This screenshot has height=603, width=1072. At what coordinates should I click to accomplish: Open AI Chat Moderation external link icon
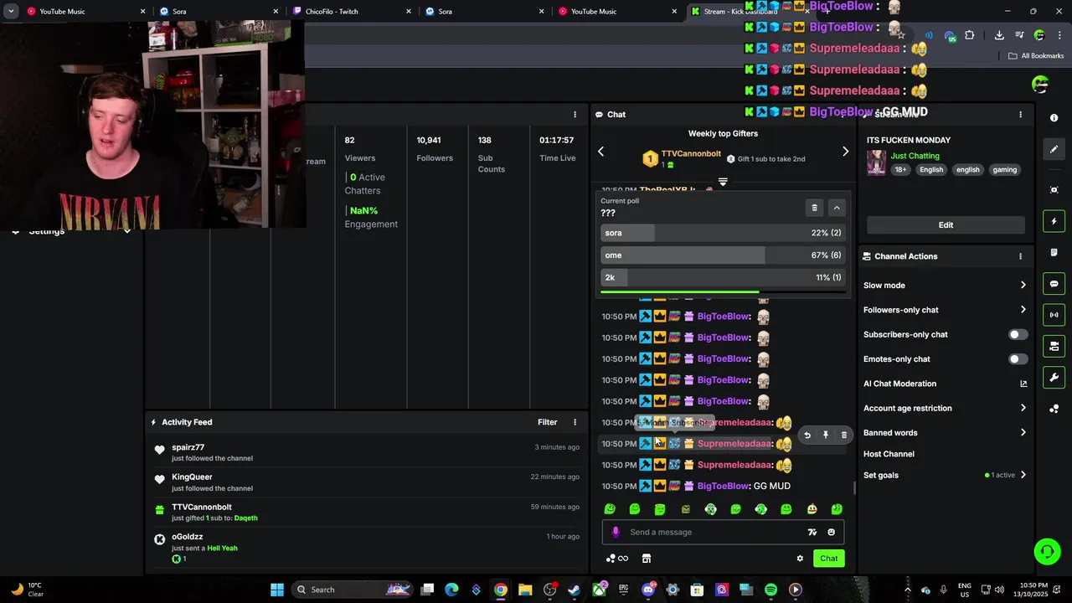[x=1023, y=384]
